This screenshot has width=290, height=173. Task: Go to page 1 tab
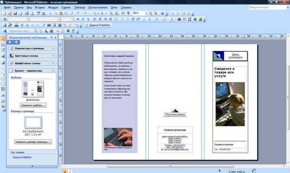[65, 172]
